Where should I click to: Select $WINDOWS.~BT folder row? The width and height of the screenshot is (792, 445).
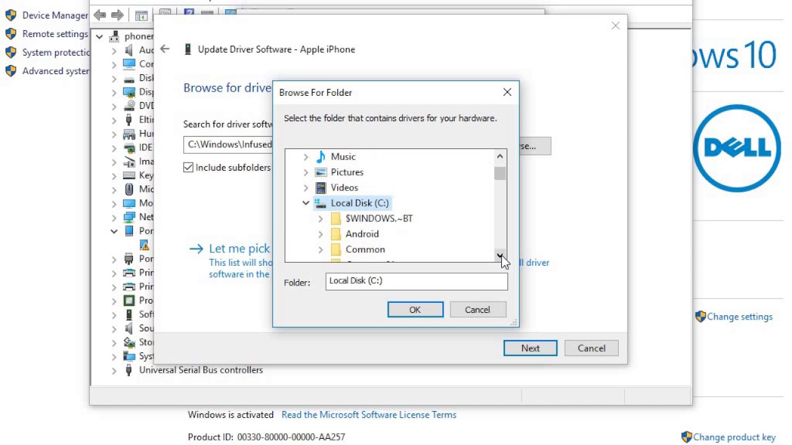coord(379,219)
